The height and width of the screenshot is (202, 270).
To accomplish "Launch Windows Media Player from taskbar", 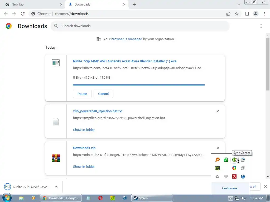I will pos(33,198).
